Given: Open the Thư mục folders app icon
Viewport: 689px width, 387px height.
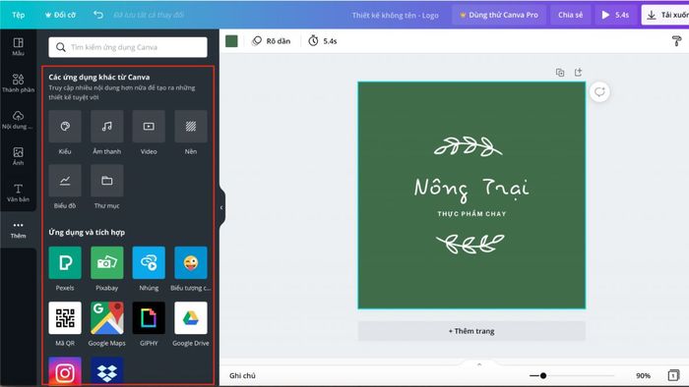Looking at the screenshot, I should point(106,181).
